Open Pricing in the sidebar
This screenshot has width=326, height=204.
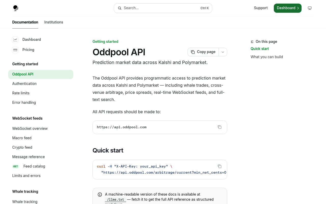point(28,50)
